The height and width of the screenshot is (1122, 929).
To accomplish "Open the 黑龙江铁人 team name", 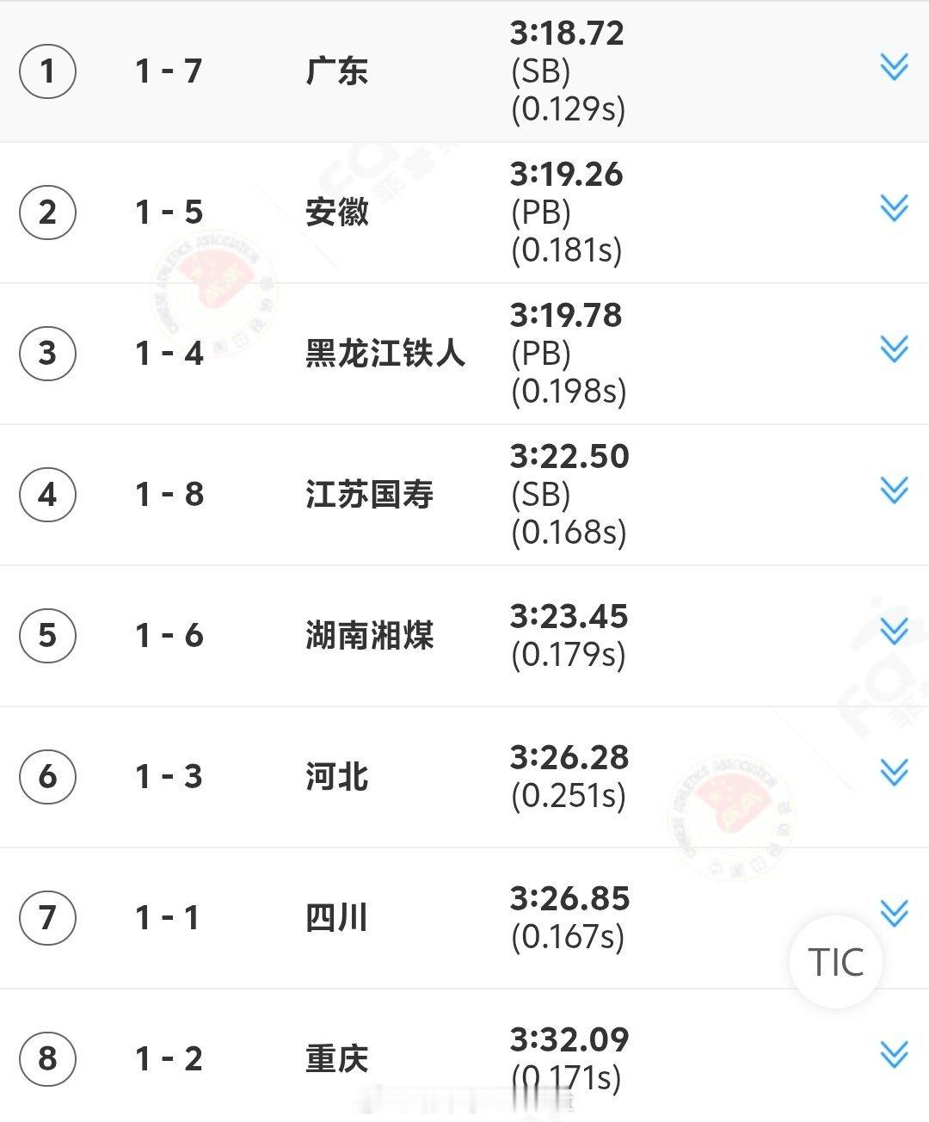I will [385, 353].
